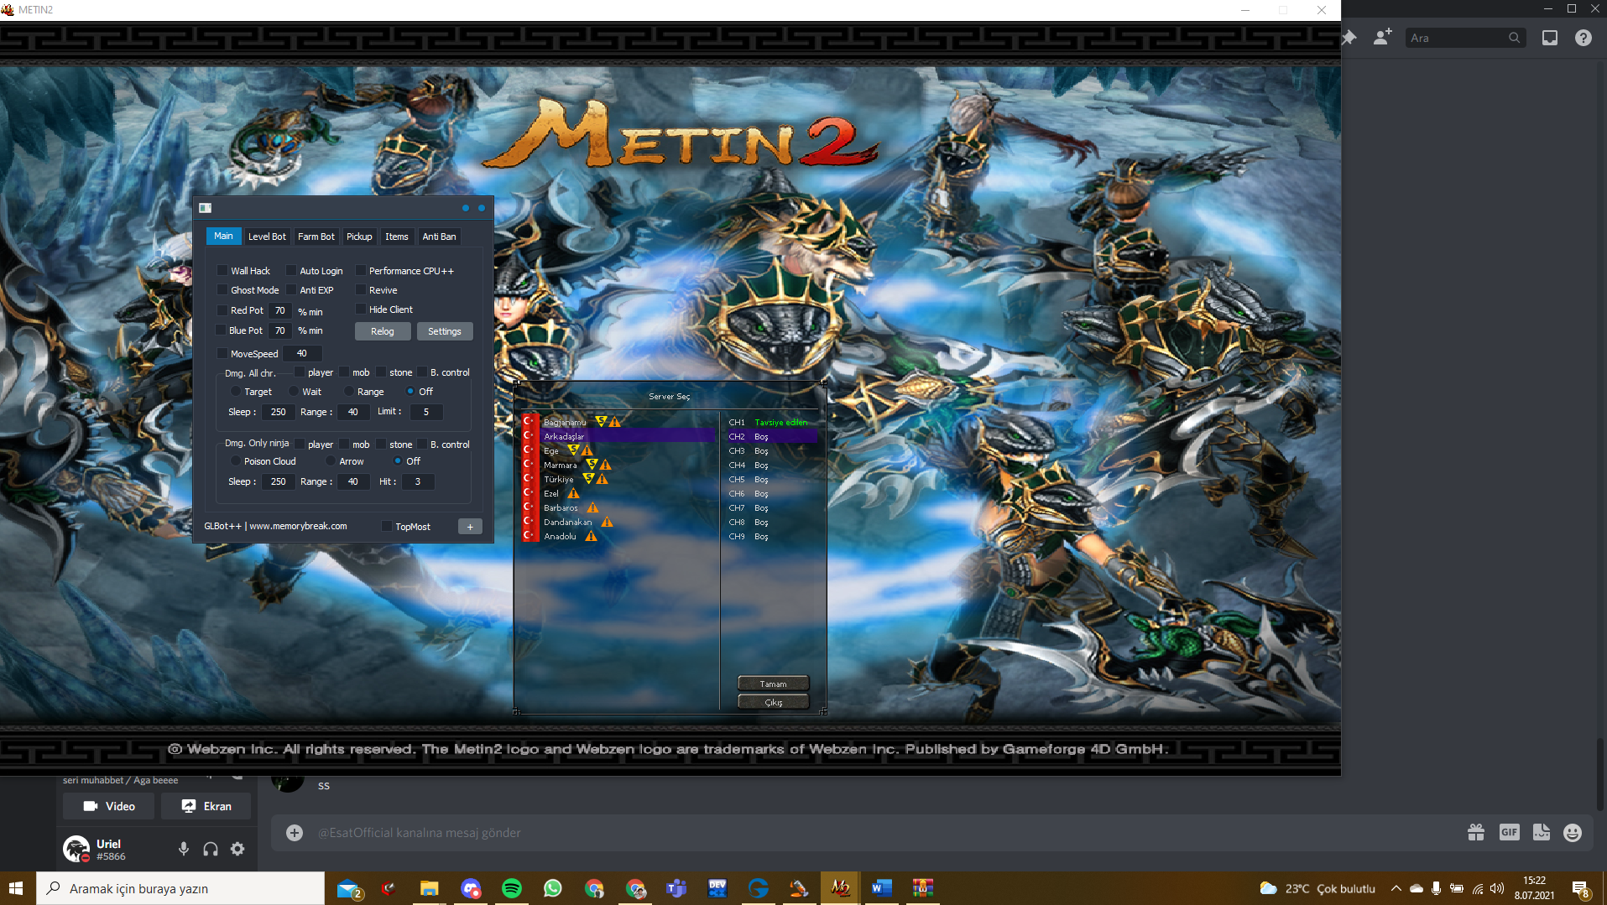The width and height of the screenshot is (1607, 905).
Task: Open Microsoft Teams from taskbar
Action: point(676,888)
